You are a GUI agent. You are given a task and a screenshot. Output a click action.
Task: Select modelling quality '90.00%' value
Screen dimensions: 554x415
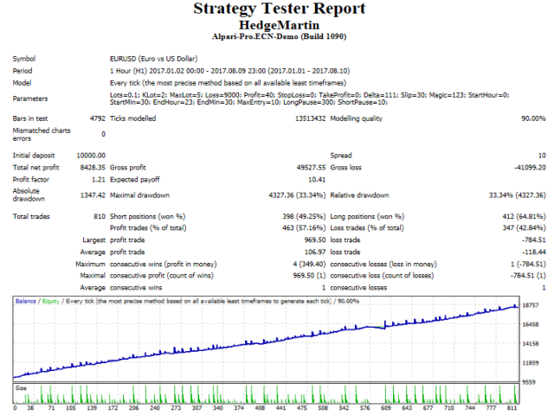(533, 118)
